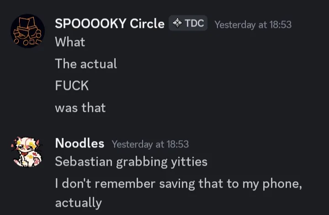
Task: Click the timestamp beside Noodles
Action: 150,144
